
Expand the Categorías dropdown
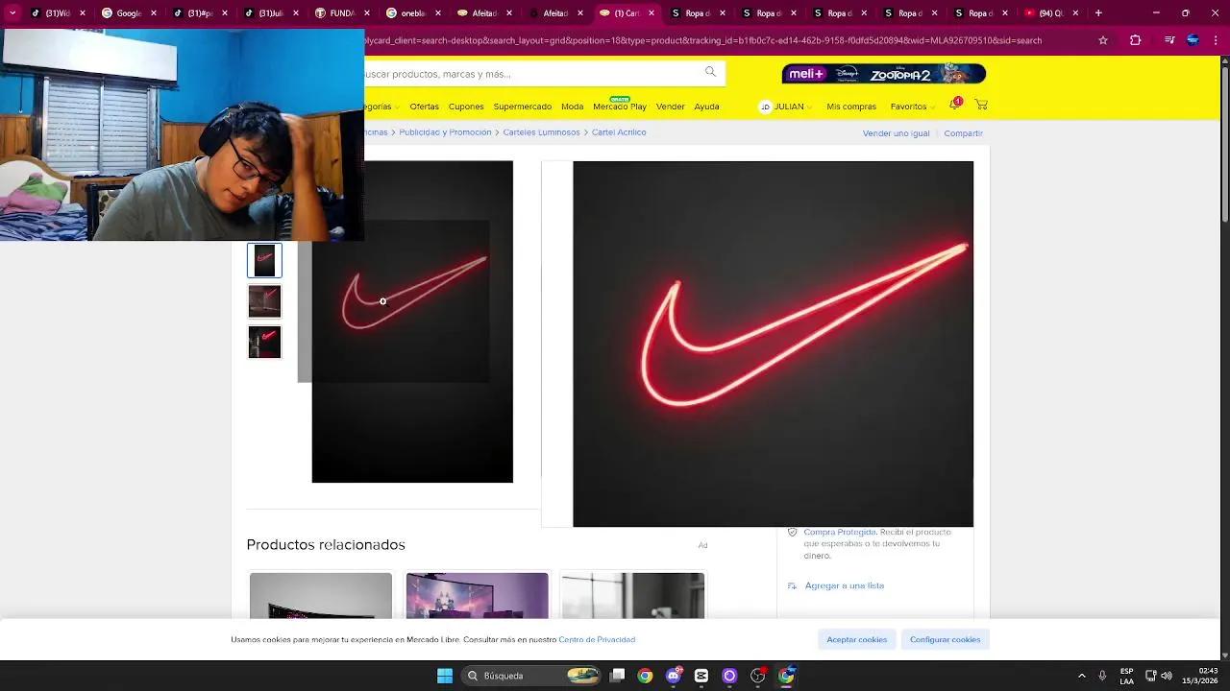[381, 107]
